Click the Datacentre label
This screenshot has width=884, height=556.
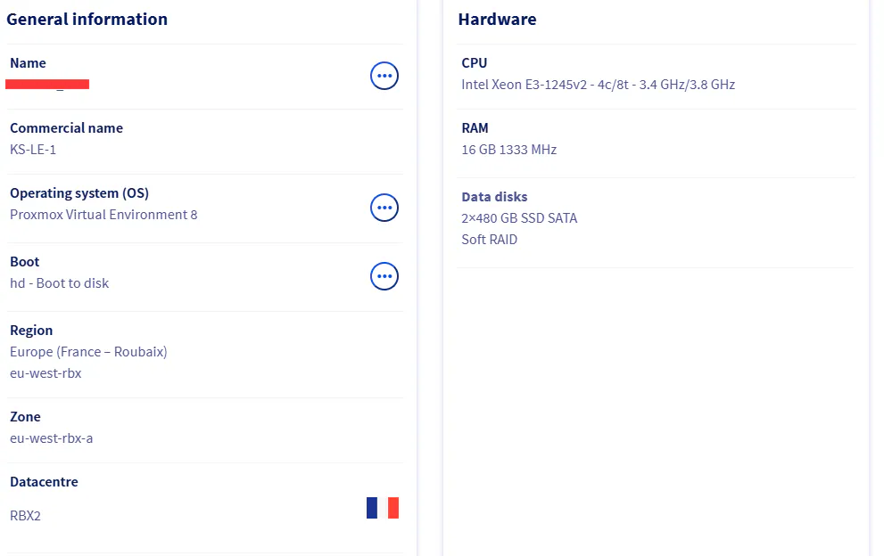[x=44, y=482]
